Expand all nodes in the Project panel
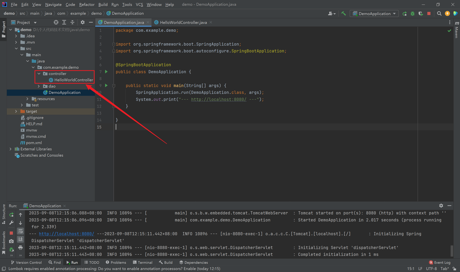Image resolution: width=460 pixels, height=272 pixels. tap(64, 22)
